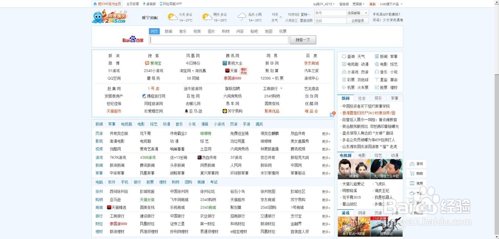499x239 pixels.
Task: Click the Baidu search input field
Action: tap(219, 40)
